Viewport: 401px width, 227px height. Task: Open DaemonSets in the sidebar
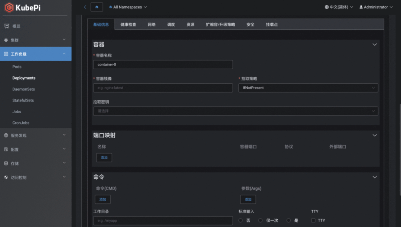pyautogui.click(x=23, y=89)
